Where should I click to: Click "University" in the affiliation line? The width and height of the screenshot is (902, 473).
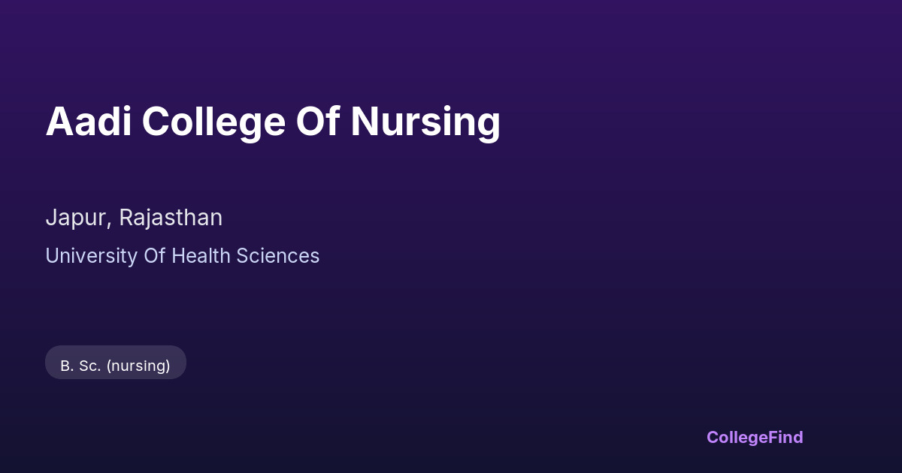(x=91, y=256)
